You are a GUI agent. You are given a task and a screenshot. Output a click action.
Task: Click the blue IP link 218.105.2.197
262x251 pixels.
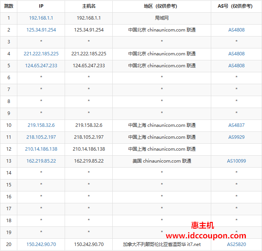(x=41, y=137)
